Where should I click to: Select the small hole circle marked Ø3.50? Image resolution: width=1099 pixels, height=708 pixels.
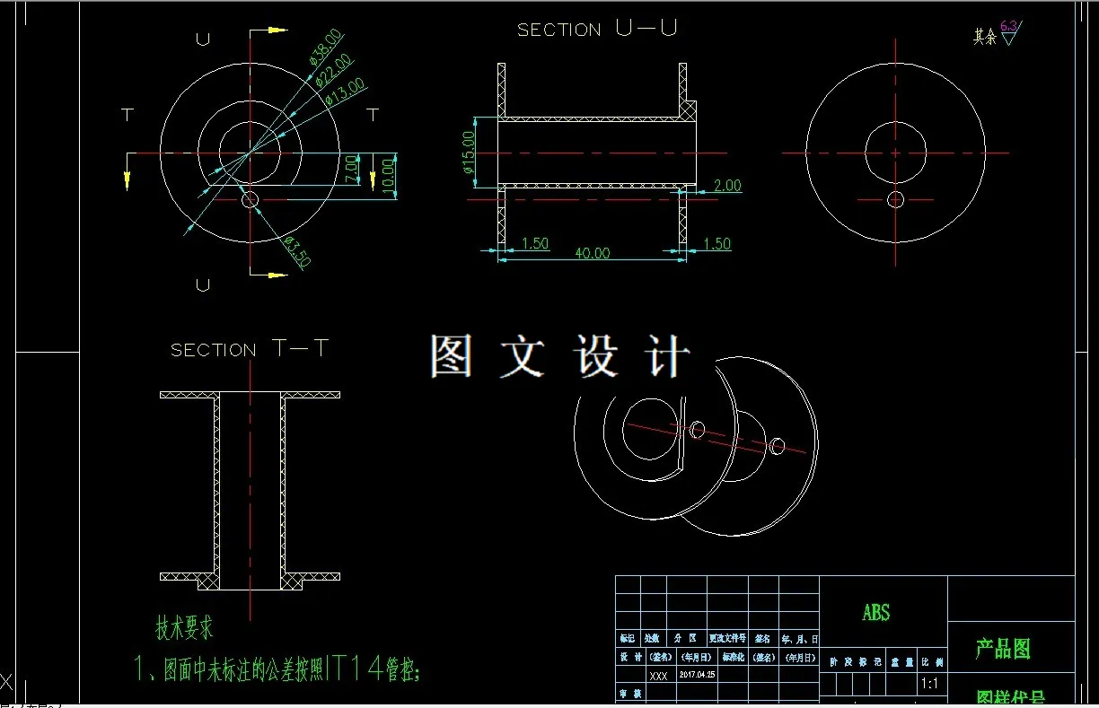250,199
